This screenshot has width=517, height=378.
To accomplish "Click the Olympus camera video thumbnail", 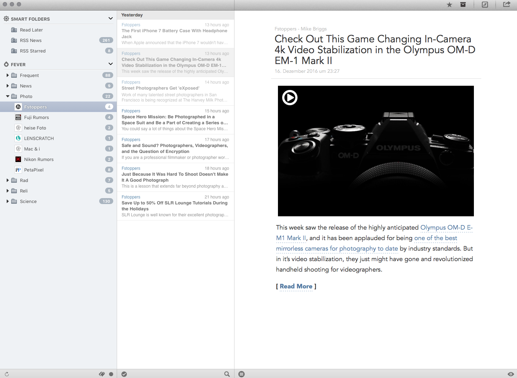I will click(x=376, y=151).
